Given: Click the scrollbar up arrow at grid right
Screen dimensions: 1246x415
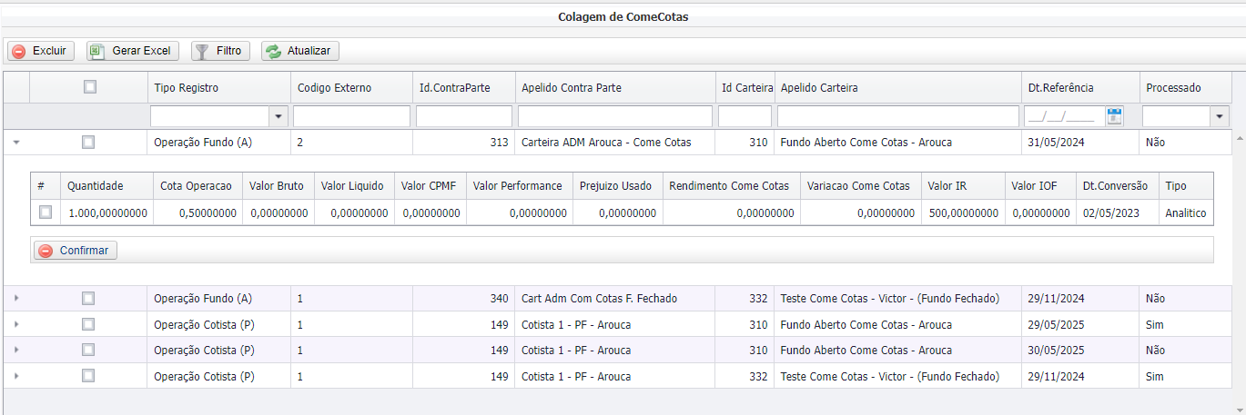Looking at the screenshot, I should [x=1239, y=137].
